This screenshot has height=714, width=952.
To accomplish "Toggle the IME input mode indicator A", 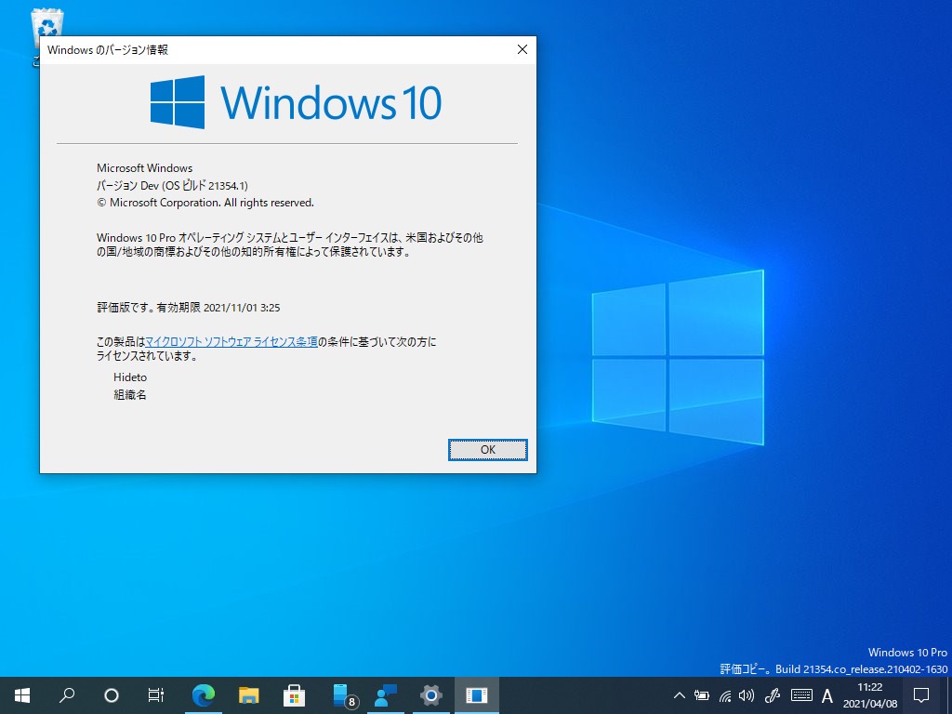I will point(826,694).
